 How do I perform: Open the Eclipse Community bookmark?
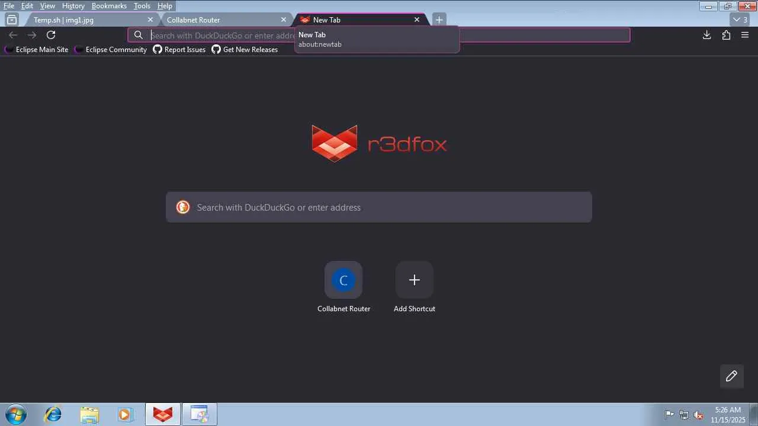[x=111, y=50]
